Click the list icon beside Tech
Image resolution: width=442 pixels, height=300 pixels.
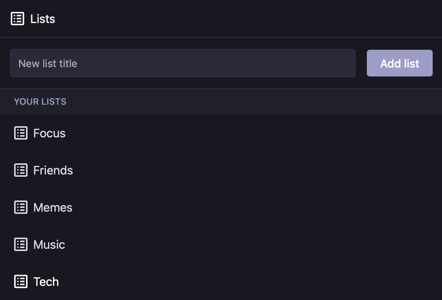21,282
